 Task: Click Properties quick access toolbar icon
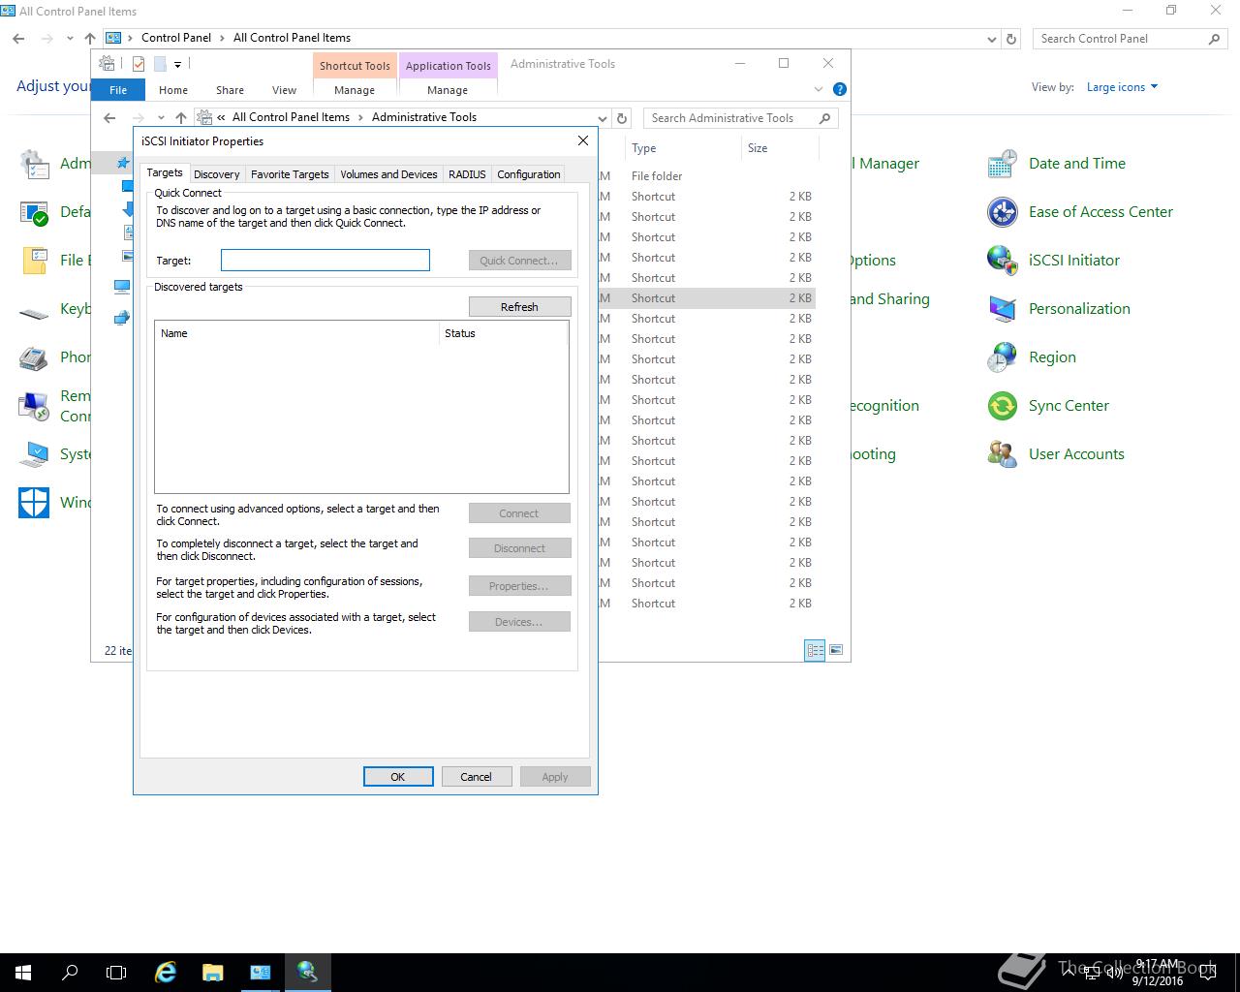coord(139,64)
